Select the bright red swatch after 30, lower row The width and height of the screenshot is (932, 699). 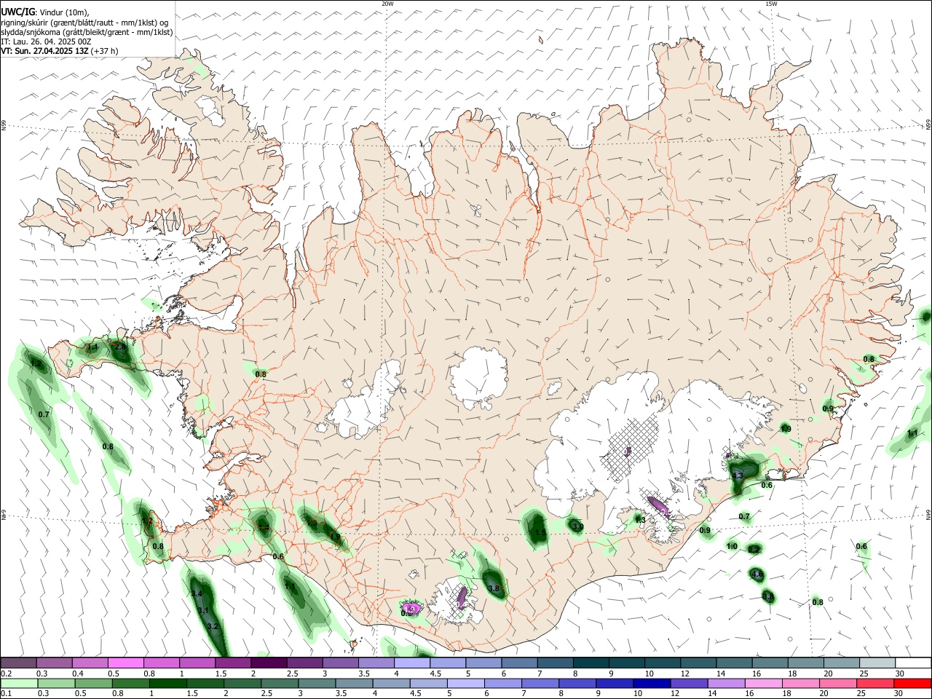point(912,683)
